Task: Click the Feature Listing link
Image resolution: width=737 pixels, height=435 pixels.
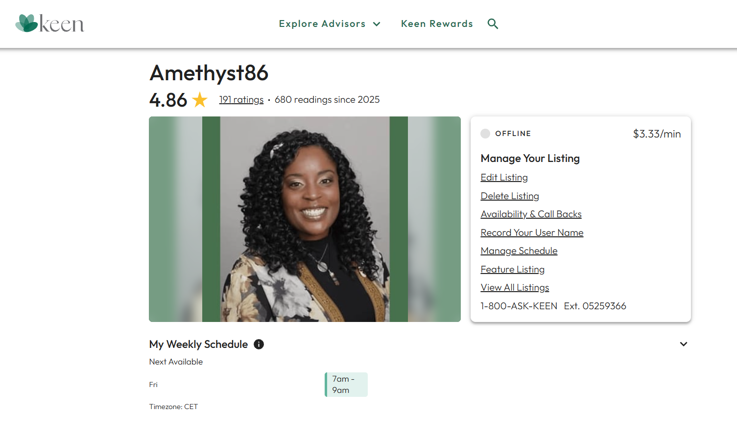Action: [512, 270]
